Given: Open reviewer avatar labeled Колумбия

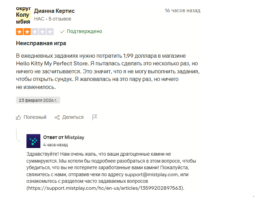Looking at the screenshot, I should 23,14.
